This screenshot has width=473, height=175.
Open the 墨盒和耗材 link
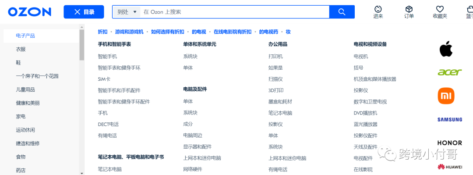tap(280, 102)
